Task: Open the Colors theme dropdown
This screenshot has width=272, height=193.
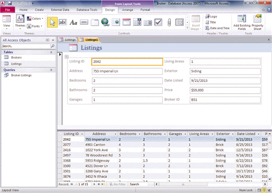Action: tap(35, 18)
